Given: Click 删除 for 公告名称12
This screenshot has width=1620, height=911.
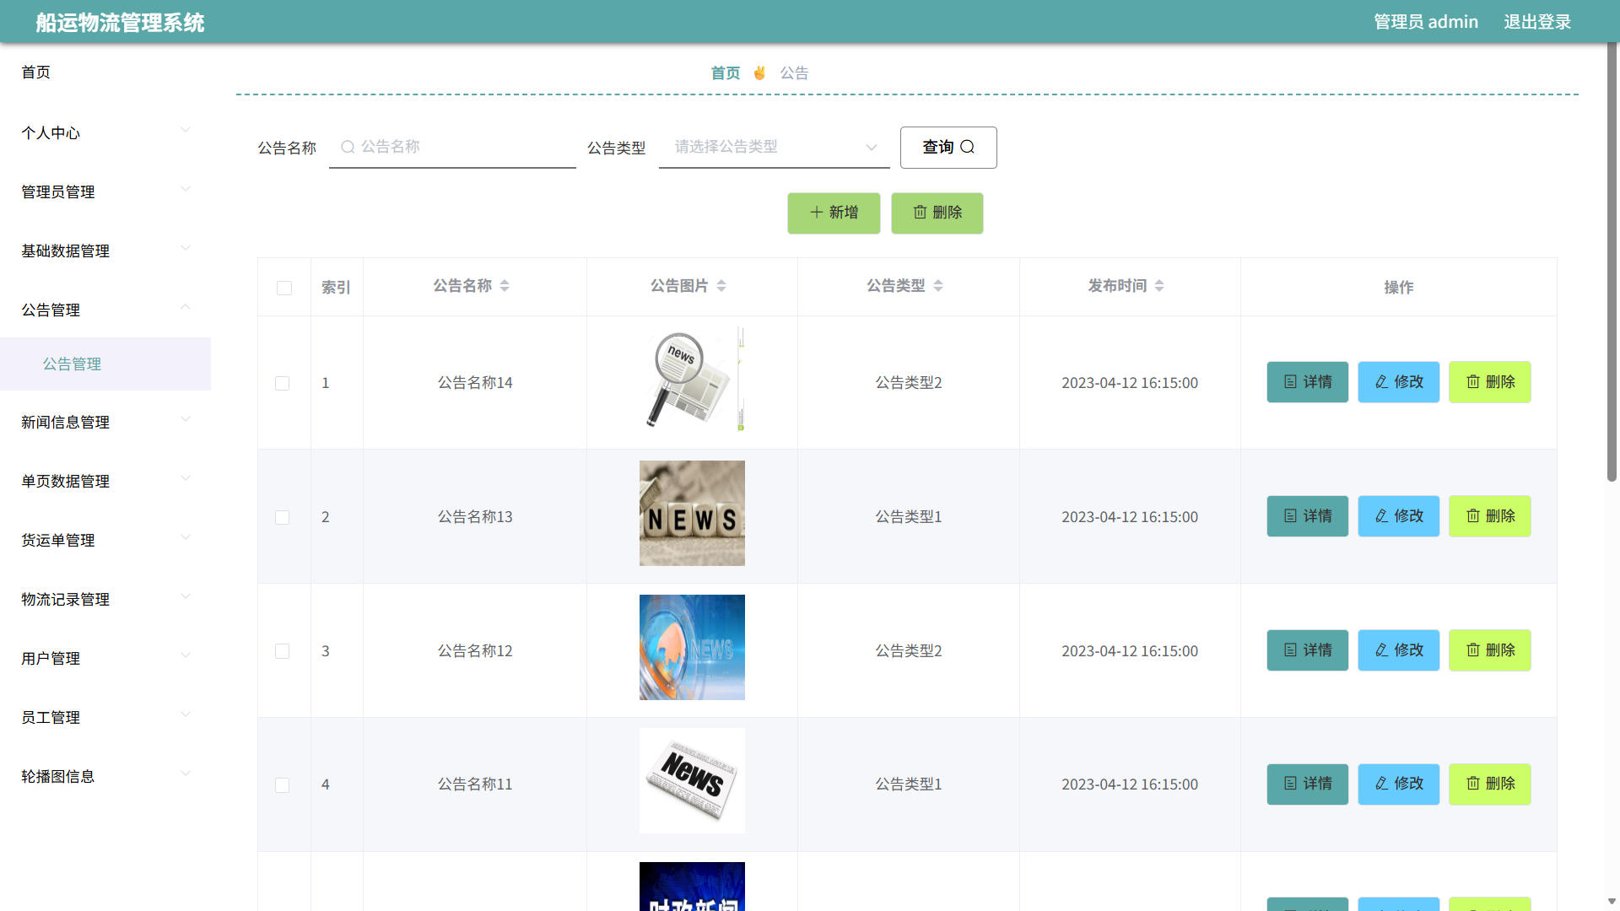Looking at the screenshot, I should tap(1490, 650).
